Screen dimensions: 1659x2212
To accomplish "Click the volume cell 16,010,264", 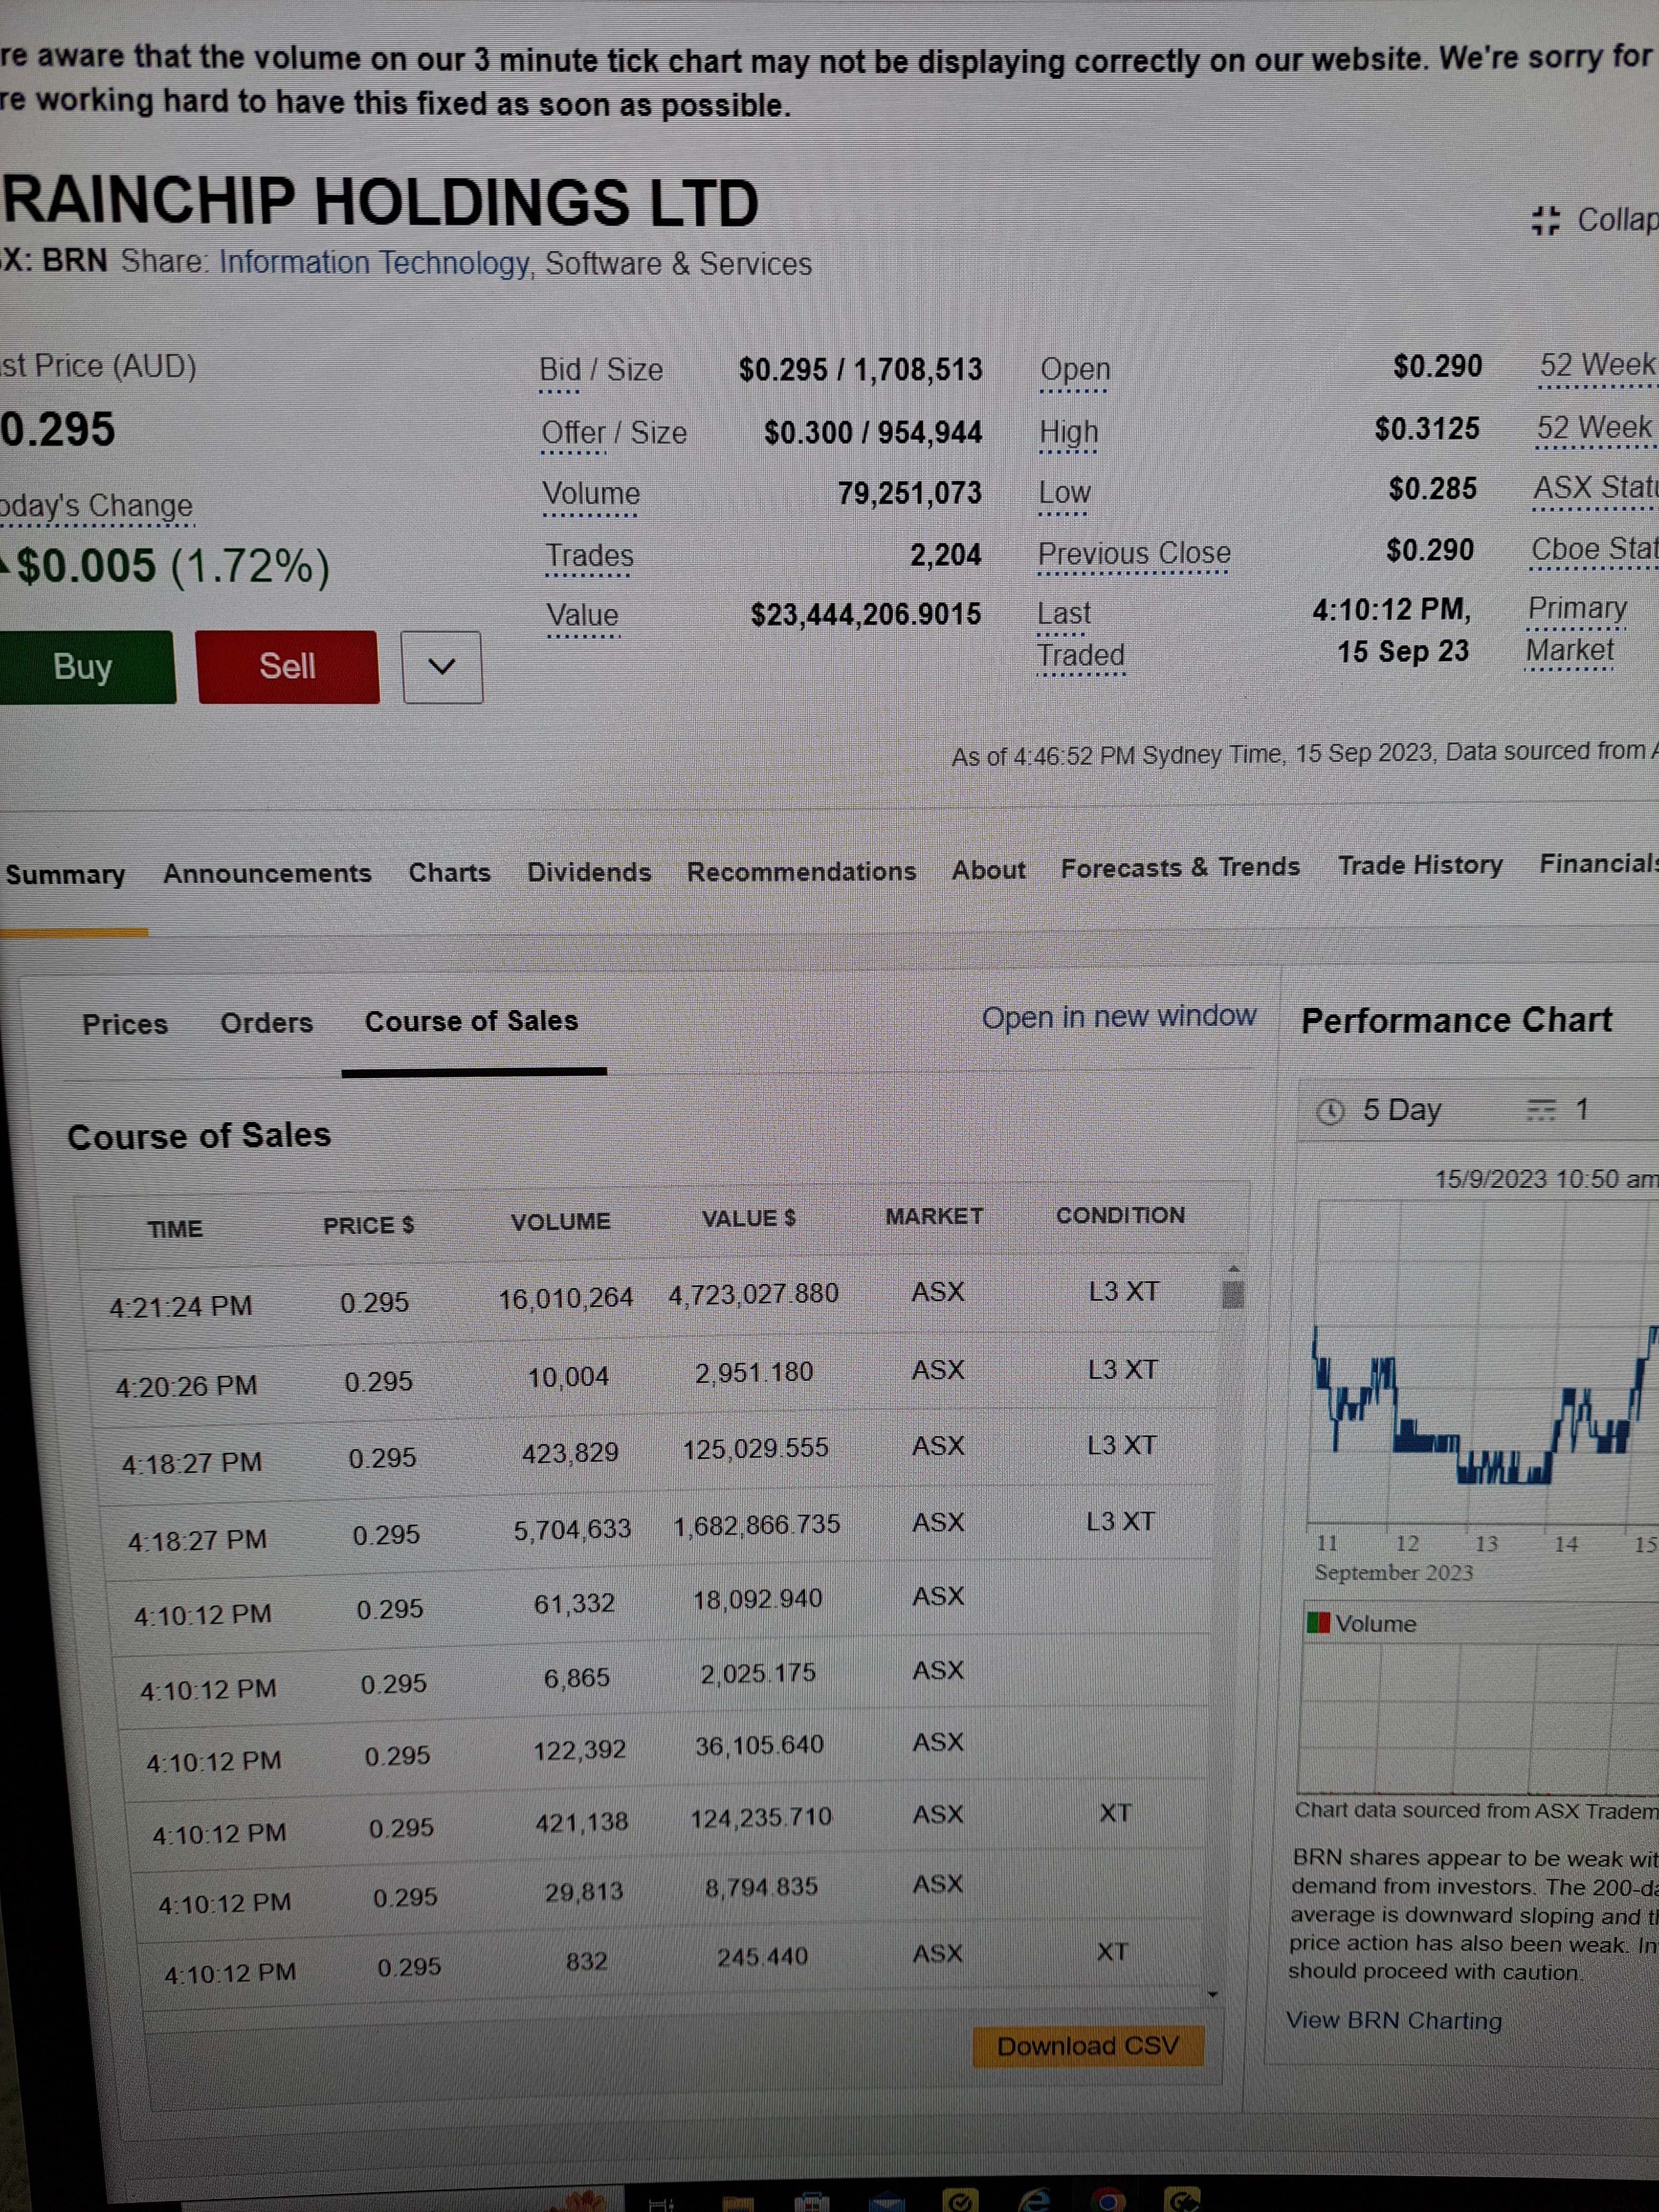I will point(566,1299).
